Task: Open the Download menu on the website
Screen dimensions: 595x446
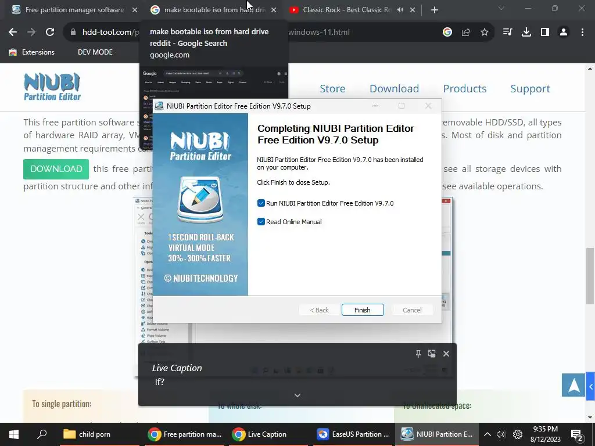Action: coord(395,89)
